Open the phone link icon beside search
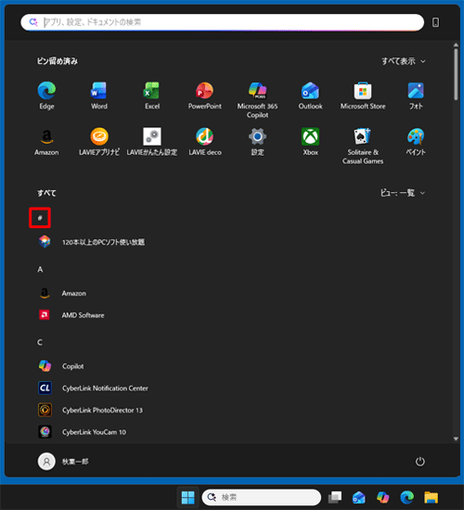The image size is (464, 510). [x=435, y=22]
